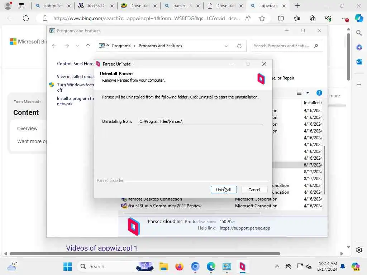Toggle Edge split screen icon

[x=281, y=18]
